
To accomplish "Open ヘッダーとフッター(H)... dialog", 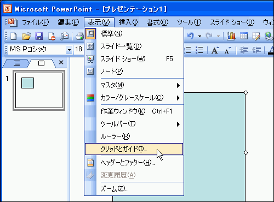I will [134, 163].
